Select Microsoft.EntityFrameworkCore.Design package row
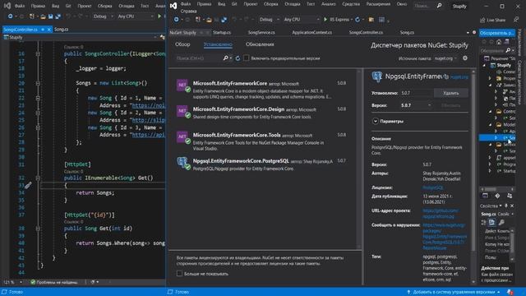The height and width of the screenshot is (296, 526). [262, 113]
